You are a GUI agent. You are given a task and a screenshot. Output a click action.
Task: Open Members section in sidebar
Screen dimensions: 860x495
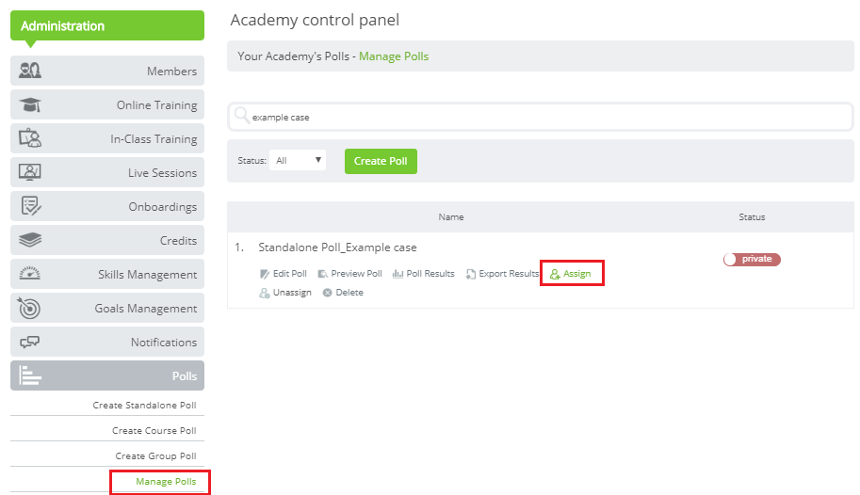tap(107, 71)
